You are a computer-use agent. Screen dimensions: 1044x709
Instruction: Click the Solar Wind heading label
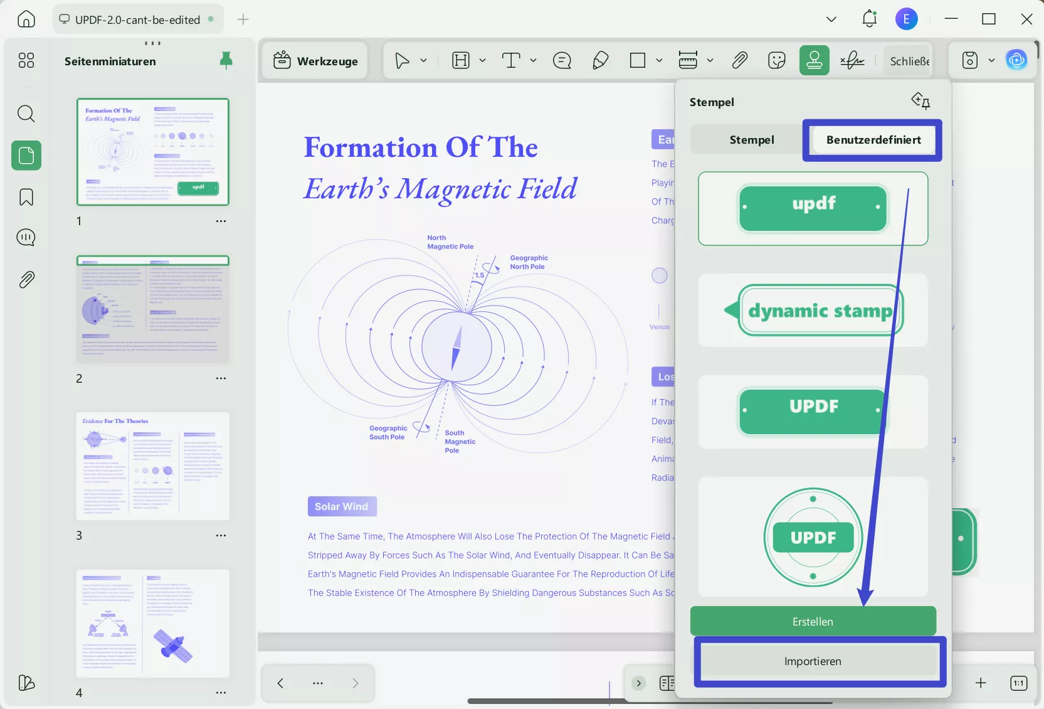[342, 506]
